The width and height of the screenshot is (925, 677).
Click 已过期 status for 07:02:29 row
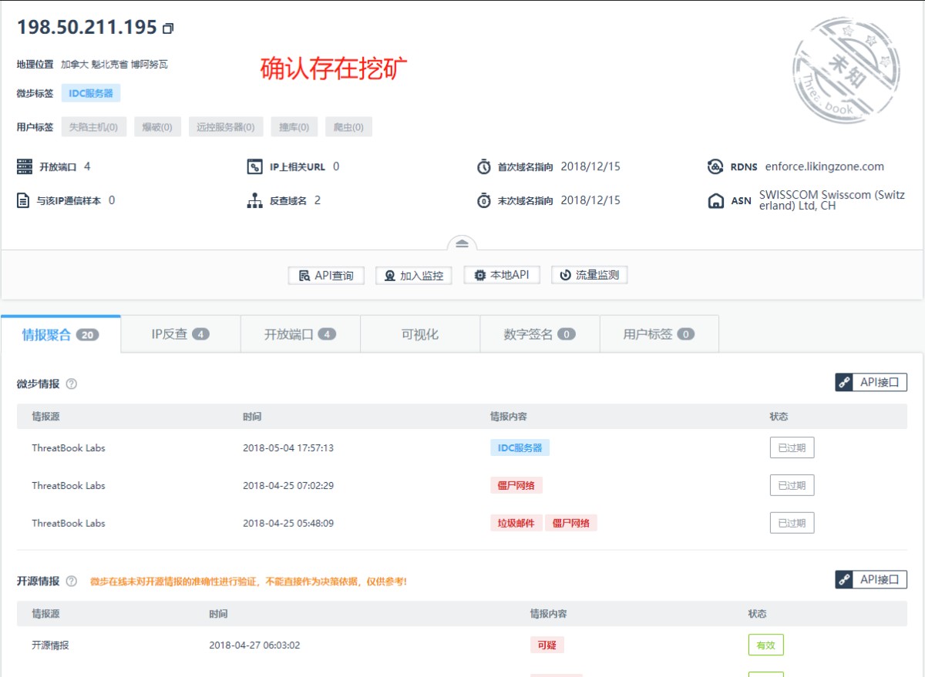(792, 485)
